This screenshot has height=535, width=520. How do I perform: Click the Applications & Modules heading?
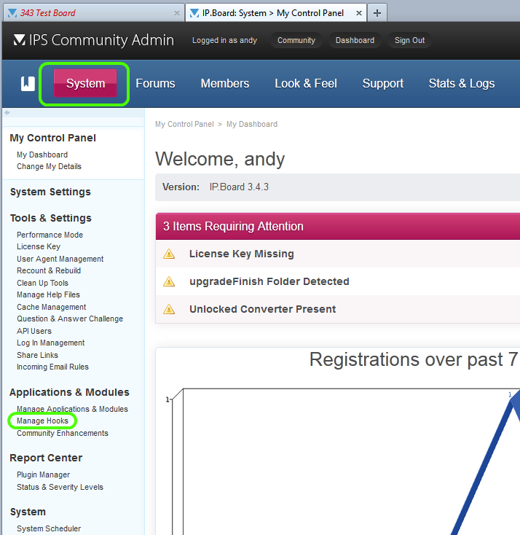coord(70,392)
